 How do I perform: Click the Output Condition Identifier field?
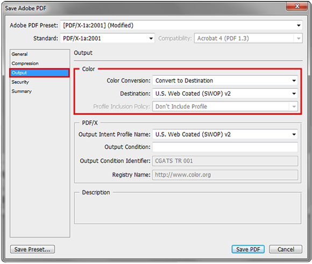point(225,161)
